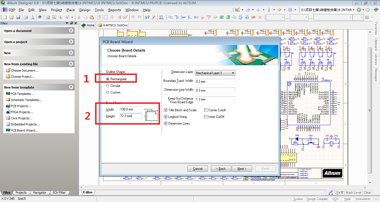This screenshot has height=202, width=380.
Task: Click PCB Templates link
Action: 22,94
